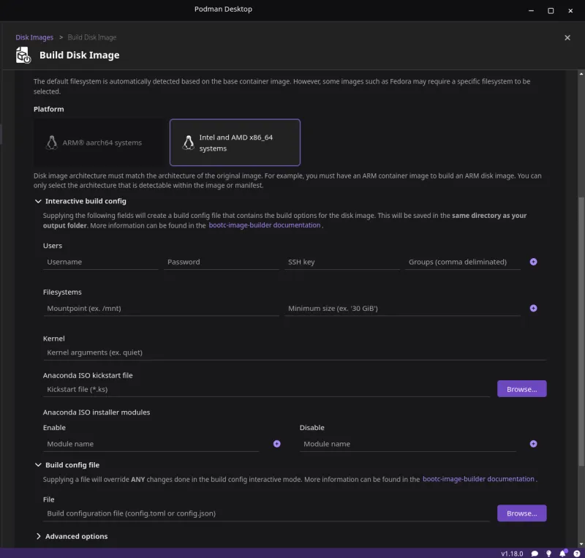This screenshot has height=558, width=585.
Task: Open the notifications bell icon
Action: (x=563, y=554)
